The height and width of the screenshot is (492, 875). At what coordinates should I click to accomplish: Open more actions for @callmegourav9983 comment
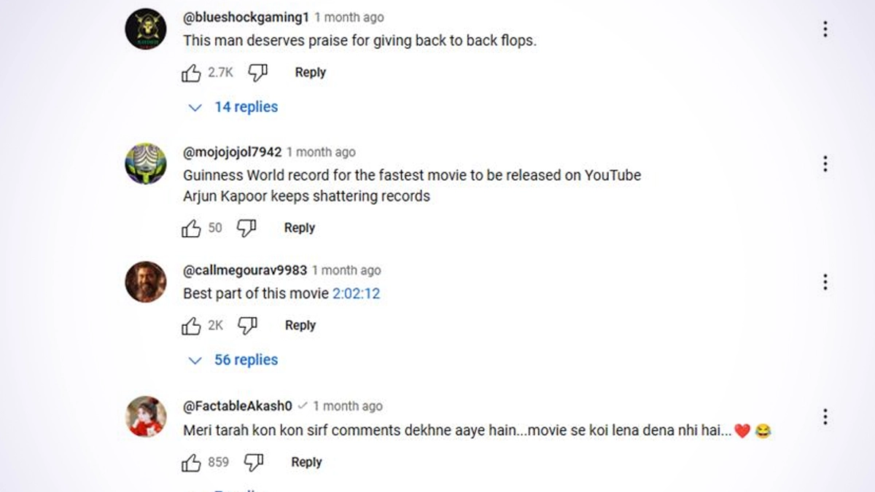[x=825, y=282]
